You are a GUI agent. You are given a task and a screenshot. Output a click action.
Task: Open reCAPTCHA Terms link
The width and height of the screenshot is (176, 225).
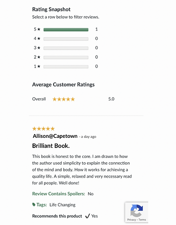coord(142,220)
